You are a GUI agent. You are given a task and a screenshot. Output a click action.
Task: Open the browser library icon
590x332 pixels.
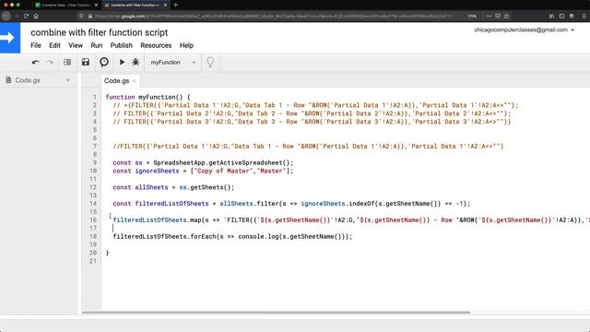551,17
